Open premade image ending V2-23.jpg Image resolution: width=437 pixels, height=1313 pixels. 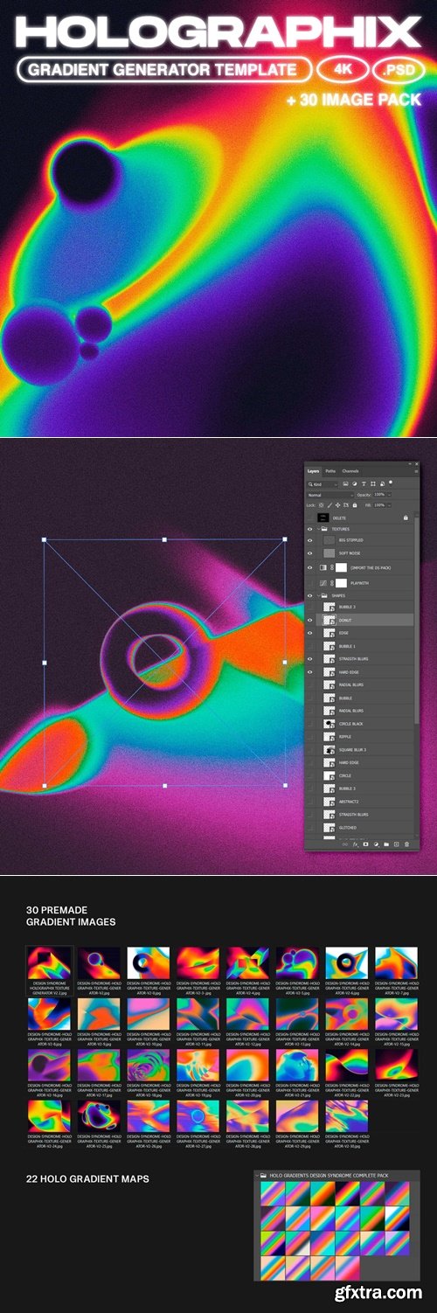point(397,1066)
